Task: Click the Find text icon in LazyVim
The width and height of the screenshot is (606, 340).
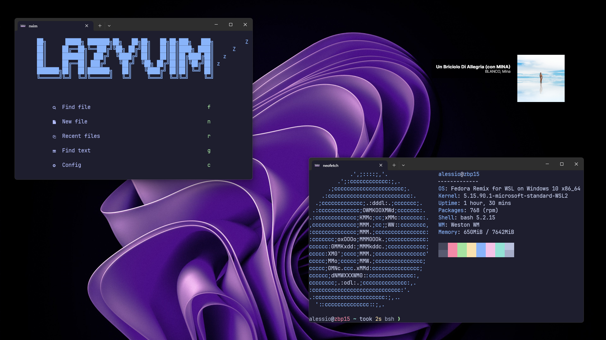Action: click(x=54, y=151)
